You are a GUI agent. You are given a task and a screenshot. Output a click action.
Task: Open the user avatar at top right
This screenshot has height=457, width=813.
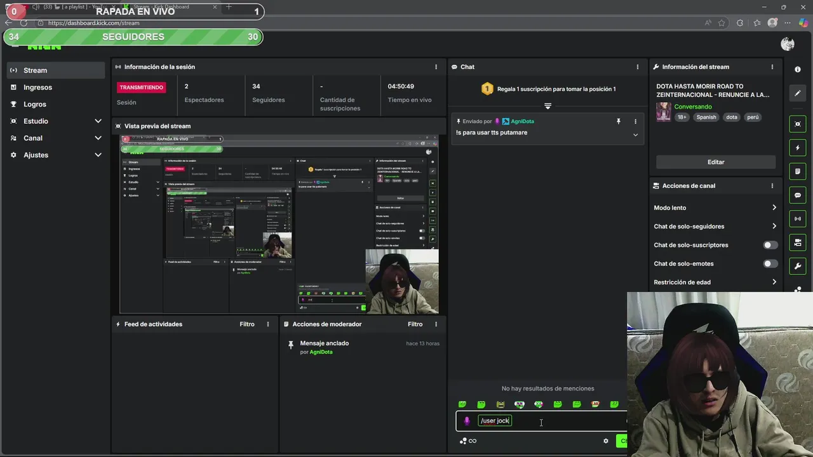(x=788, y=44)
